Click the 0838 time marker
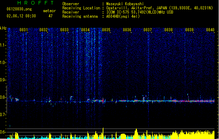The image size is (219, 139). click(169, 30)
